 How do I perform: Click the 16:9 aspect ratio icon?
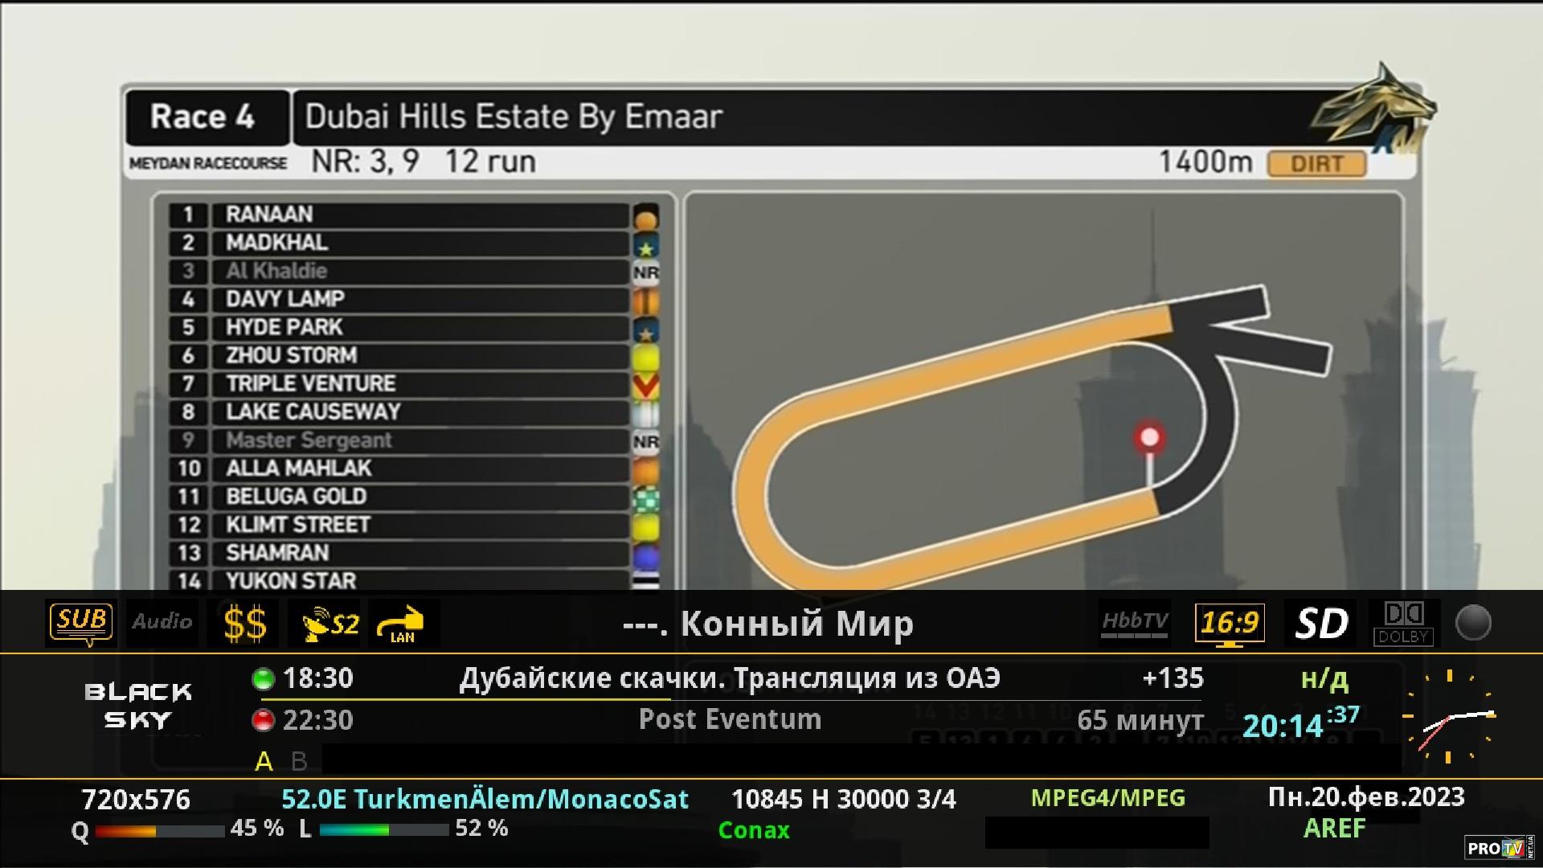tap(1229, 624)
